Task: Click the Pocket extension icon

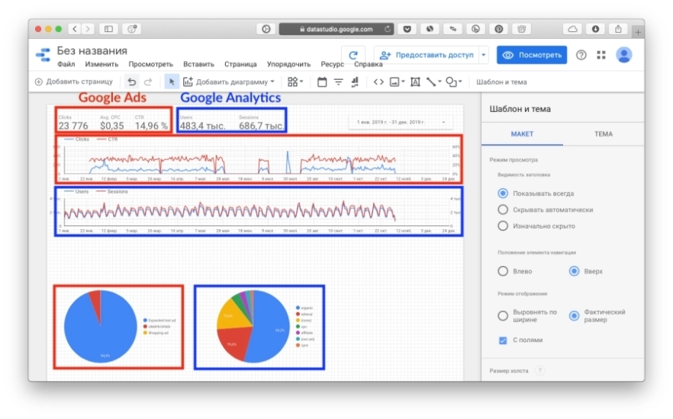Action: tap(407, 29)
